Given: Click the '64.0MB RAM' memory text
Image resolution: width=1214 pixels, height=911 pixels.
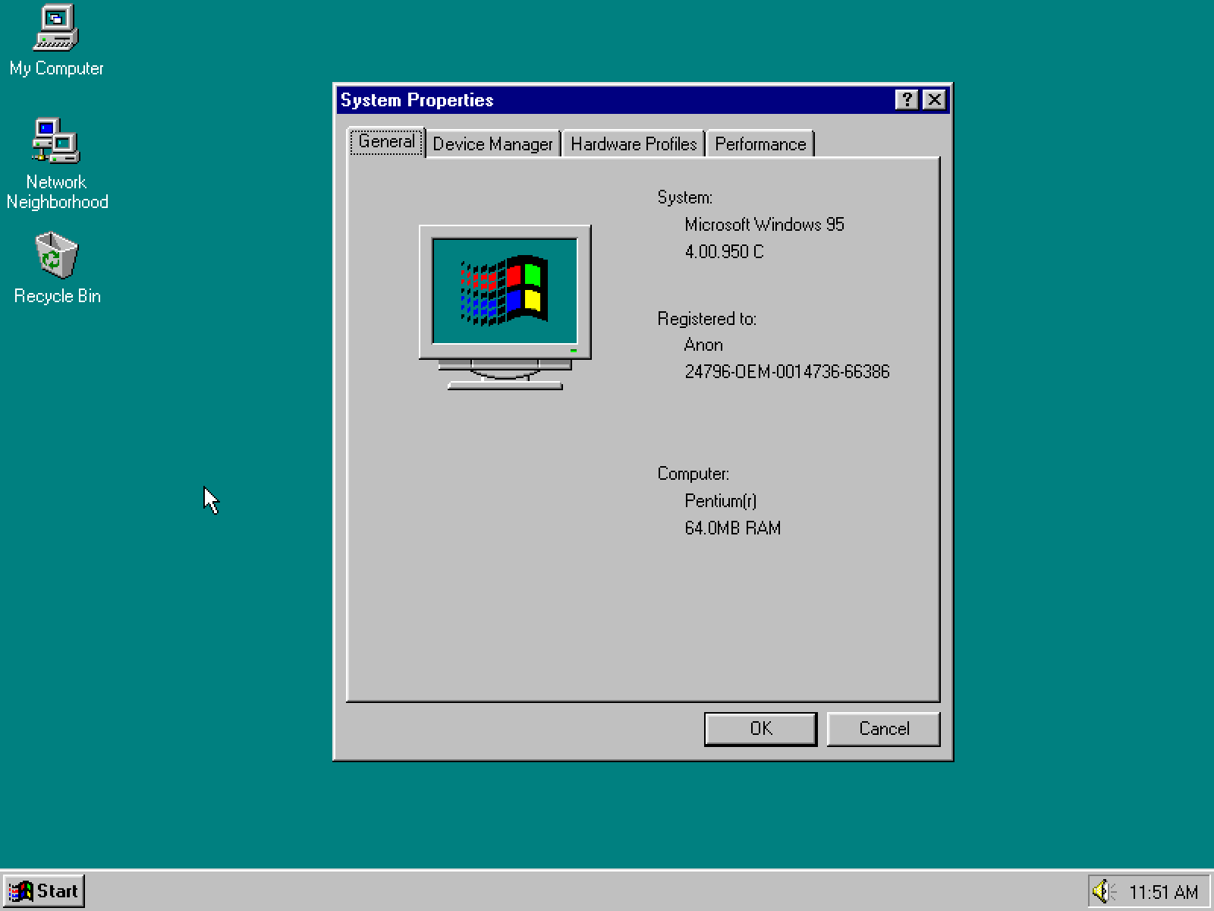Looking at the screenshot, I should point(732,528).
